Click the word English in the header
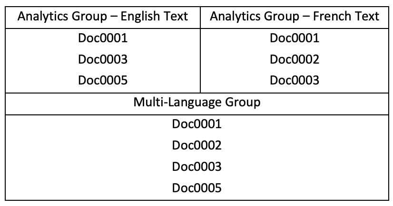The width and height of the screenshot is (393, 206). pyautogui.click(x=140, y=17)
